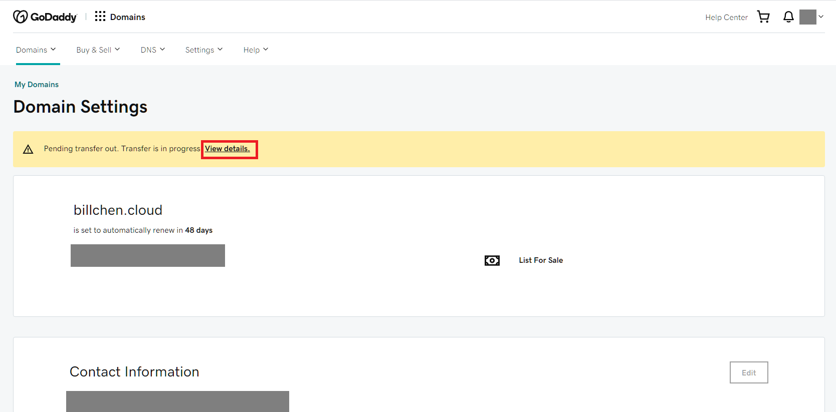Click the List For Sale money icon
Screen dimensions: 836x412
(492, 260)
